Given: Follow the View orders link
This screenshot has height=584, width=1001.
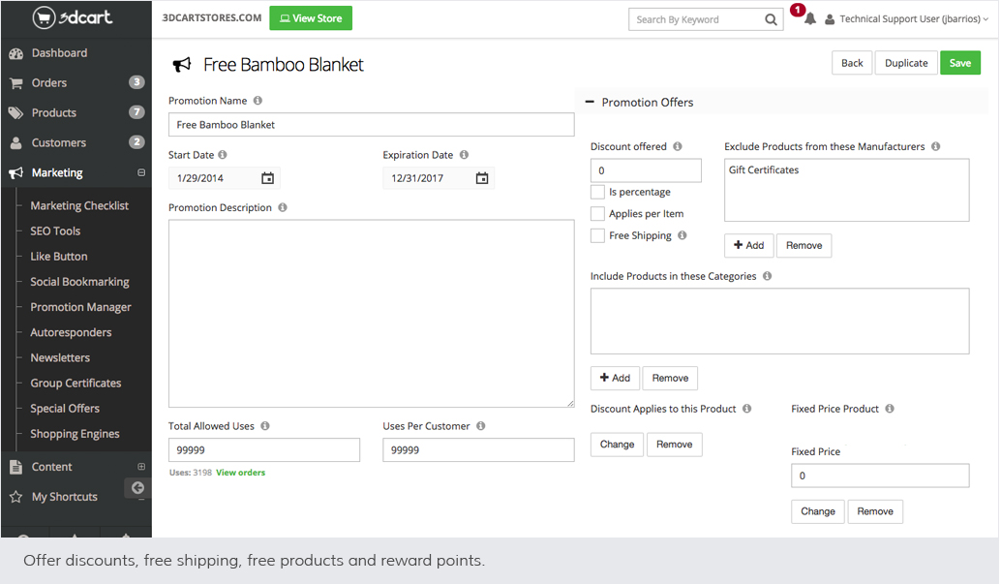Looking at the screenshot, I should 240,473.
